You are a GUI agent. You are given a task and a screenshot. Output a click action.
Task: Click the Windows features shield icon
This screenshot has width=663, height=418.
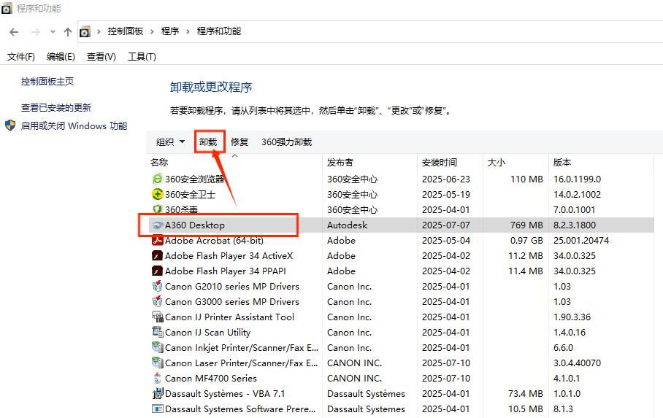pyautogui.click(x=10, y=125)
